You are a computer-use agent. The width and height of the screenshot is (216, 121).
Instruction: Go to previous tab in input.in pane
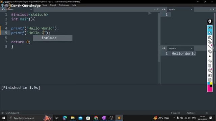point(163,9)
